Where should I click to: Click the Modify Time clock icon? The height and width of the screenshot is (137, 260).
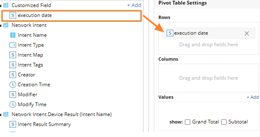click(13, 105)
